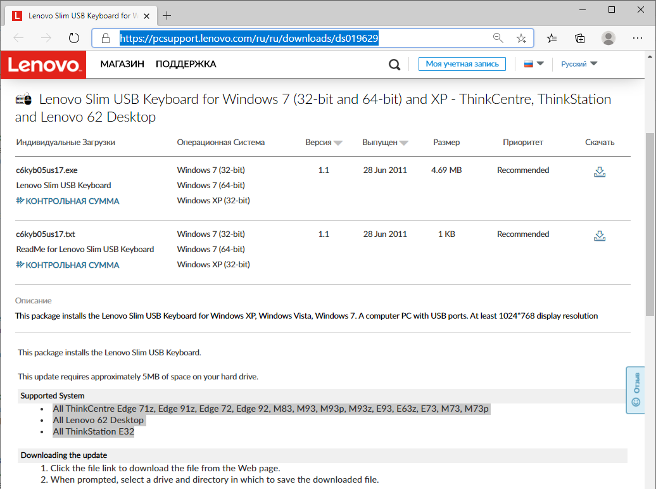656x489 pixels.
Task: Click Downloading the update heading
Action: pyautogui.click(x=63, y=455)
